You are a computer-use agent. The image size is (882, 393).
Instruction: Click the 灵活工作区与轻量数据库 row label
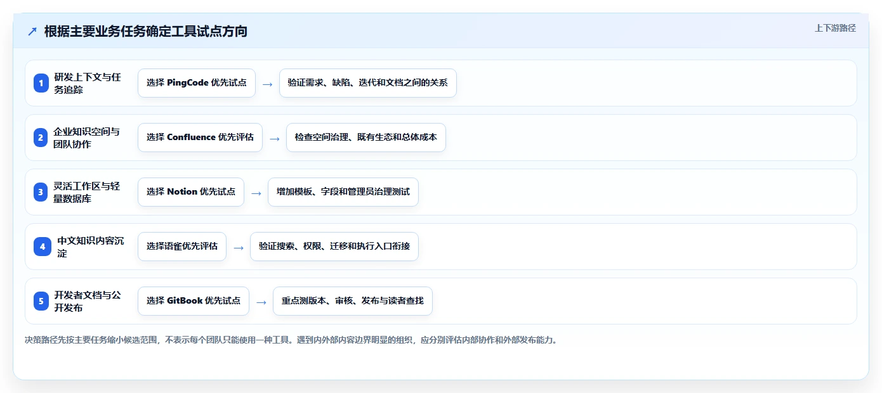(x=86, y=192)
